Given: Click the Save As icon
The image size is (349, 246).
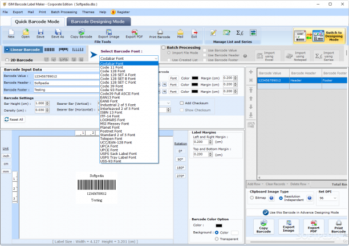Looking at the screenshot, I should [x=58, y=34].
